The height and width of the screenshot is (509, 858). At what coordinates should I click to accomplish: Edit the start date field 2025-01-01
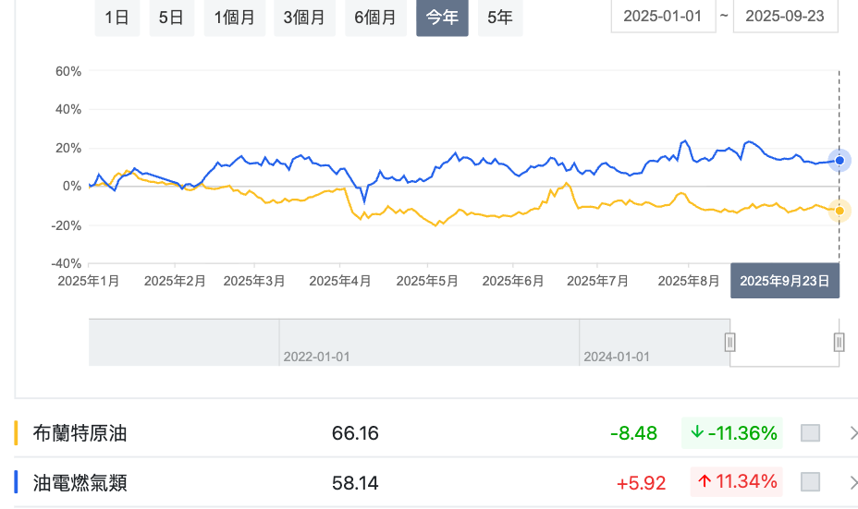pos(663,17)
